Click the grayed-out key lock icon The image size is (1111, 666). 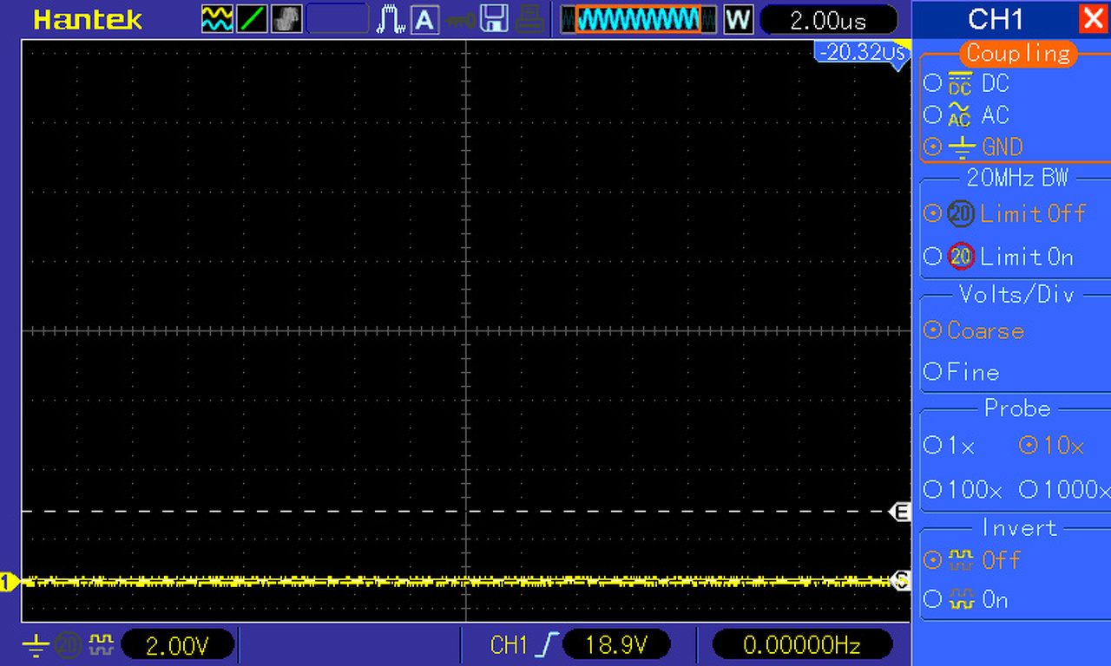tap(460, 19)
